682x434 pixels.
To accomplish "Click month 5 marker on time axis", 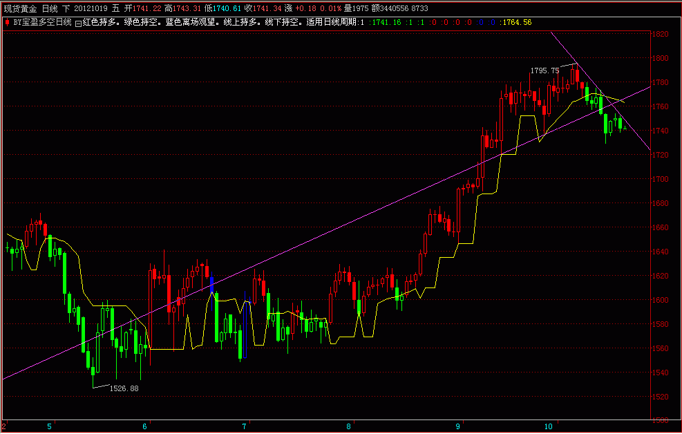I will click(x=49, y=426).
